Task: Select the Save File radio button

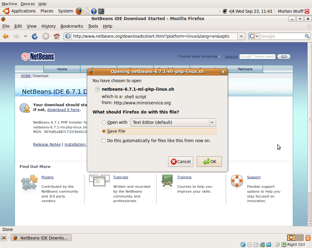Action: pyautogui.click(x=104, y=131)
